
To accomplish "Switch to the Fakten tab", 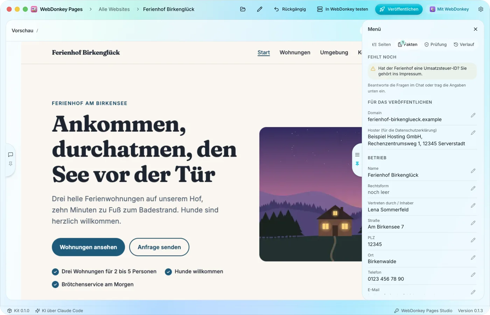I will point(408,44).
